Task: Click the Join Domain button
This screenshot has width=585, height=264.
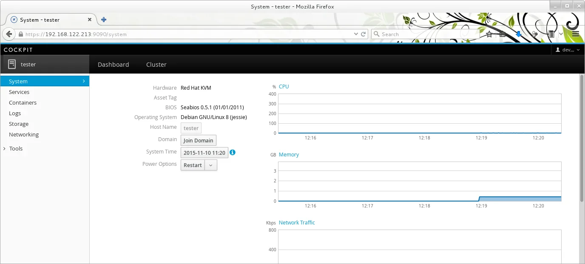Action: pyautogui.click(x=198, y=140)
